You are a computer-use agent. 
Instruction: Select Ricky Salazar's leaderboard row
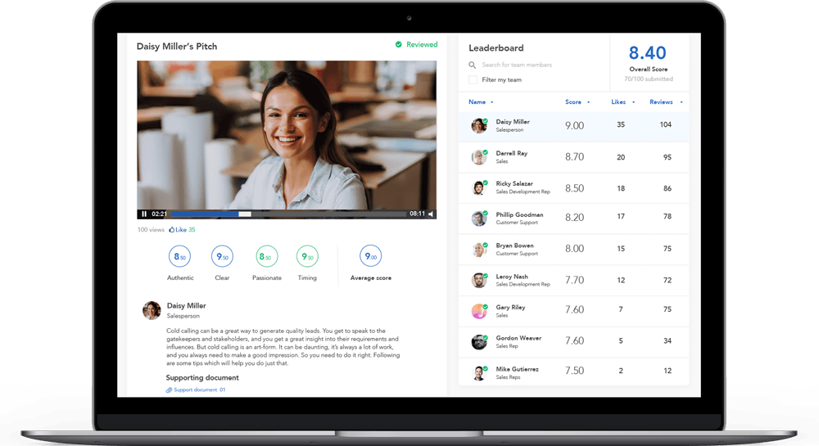573,188
